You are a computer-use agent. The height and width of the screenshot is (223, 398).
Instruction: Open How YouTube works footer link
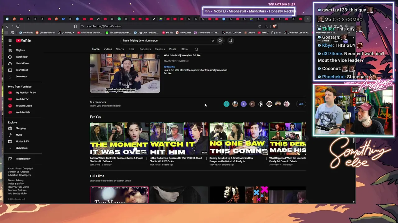pyautogui.click(x=19, y=187)
